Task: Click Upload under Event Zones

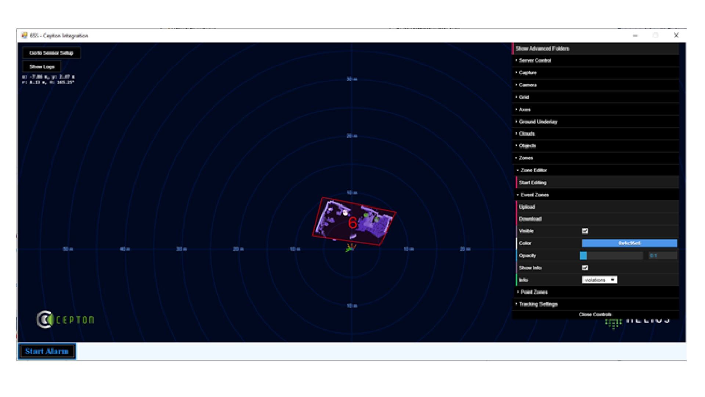Action: (597, 207)
